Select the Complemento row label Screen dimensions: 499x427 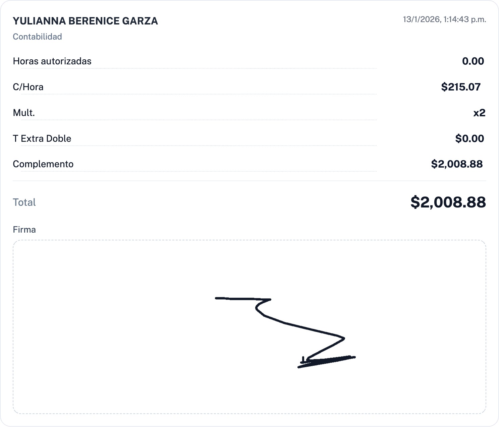(43, 164)
